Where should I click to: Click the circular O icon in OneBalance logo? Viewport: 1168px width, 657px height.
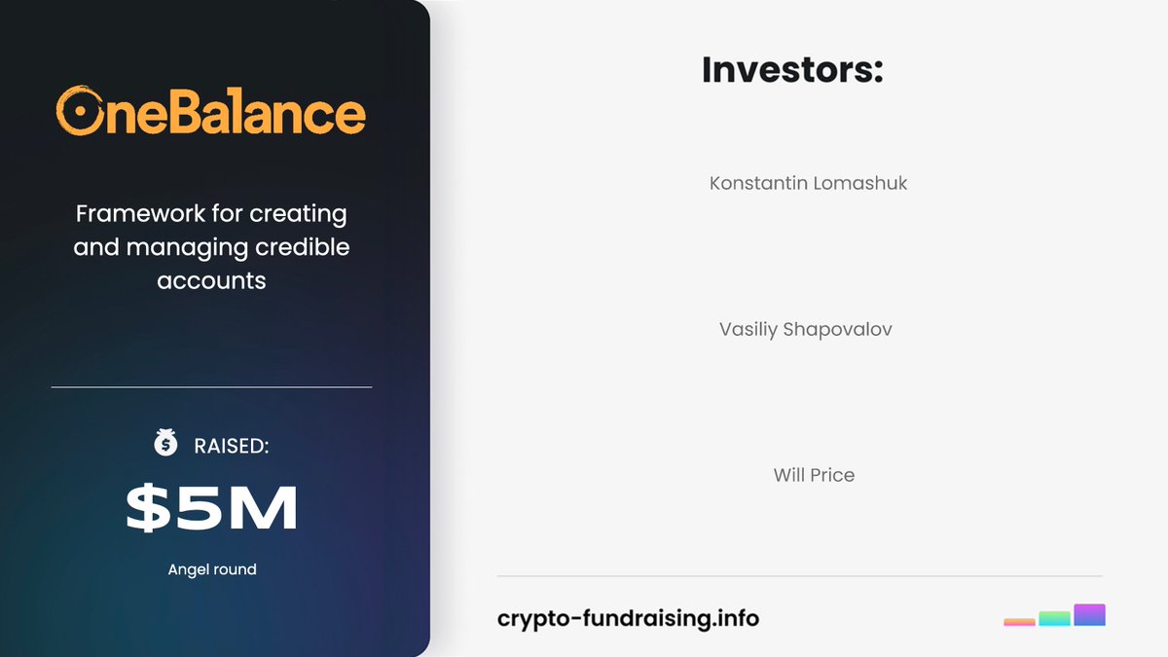[x=80, y=112]
